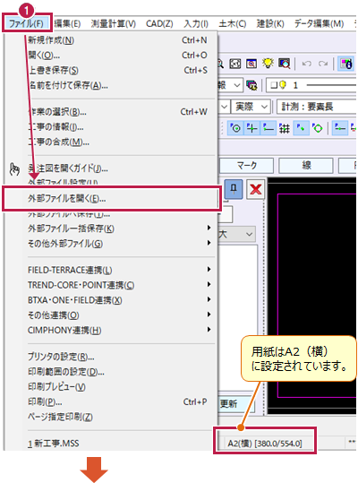
Task: Open the 編集(E) menu
Action: 67,23
